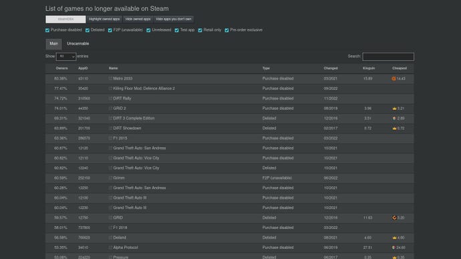Open the Metro 2033 game link
461x259 pixels.
123,79
